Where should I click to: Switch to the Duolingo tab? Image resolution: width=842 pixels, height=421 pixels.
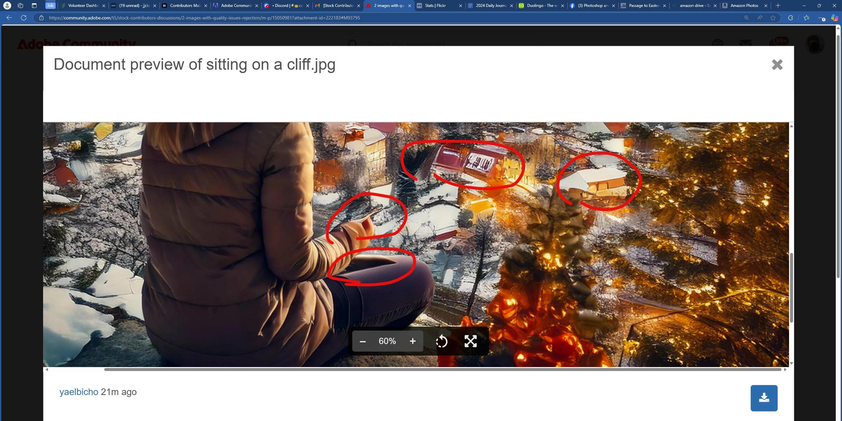click(x=541, y=6)
